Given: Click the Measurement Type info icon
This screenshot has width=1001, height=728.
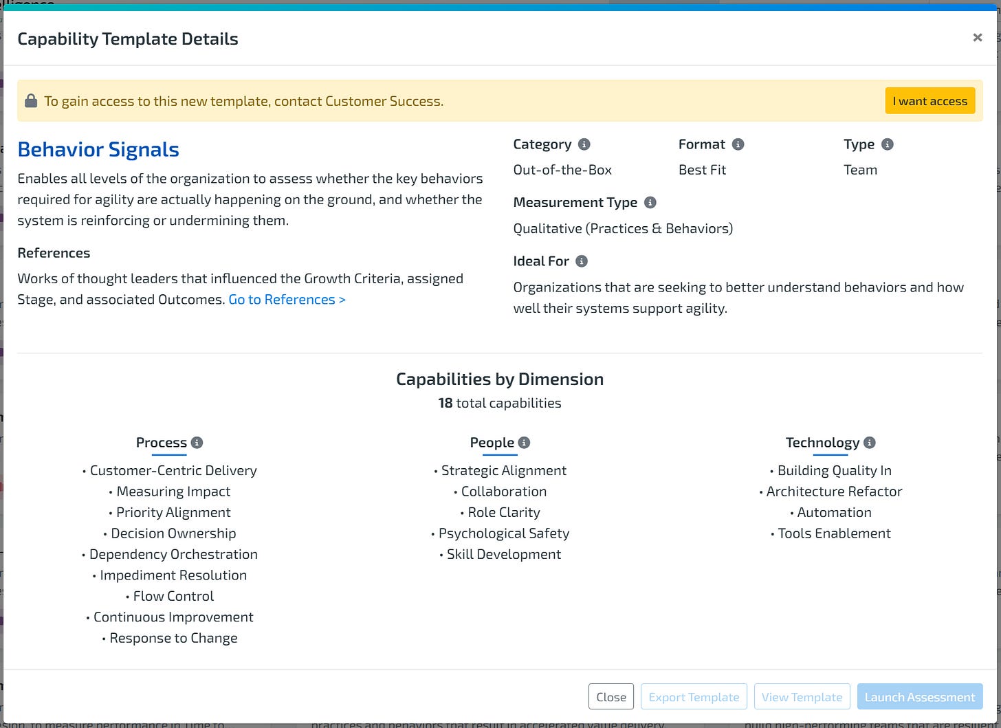Looking at the screenshot, I should [x=650, y=202].
